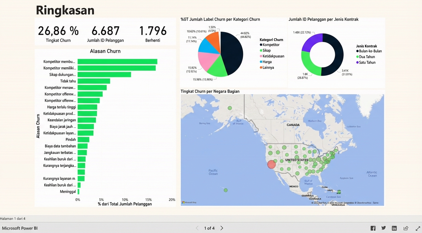Image resolution: width=422 pixels, height=233 pixels.
Task: Share the report on Facebook
Action: point(373,228)
